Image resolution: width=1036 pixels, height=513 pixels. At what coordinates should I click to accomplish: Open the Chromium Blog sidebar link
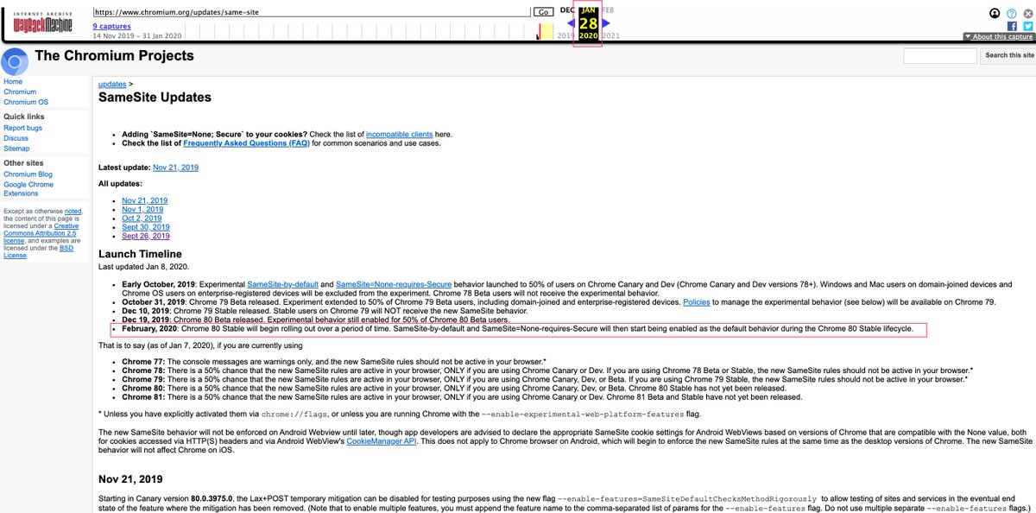pyautogui.click(x=28, y=174)
